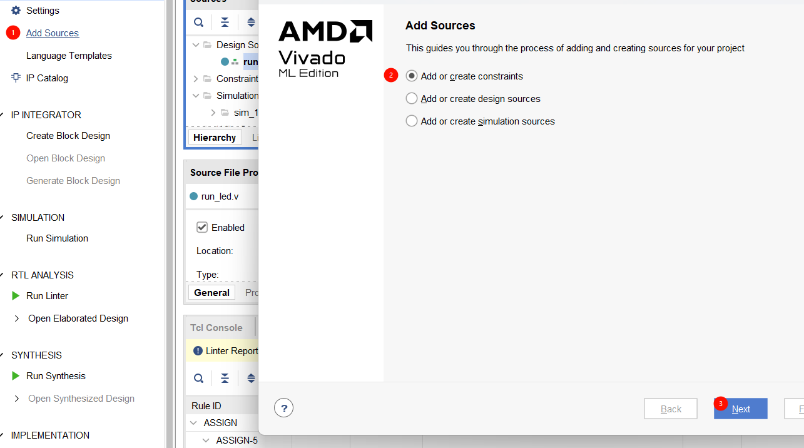
Task: Select Add or create constraints option
Action: (x=412, y=76)
